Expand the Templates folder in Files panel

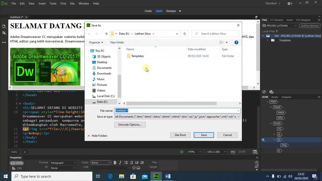pos(267,40)
